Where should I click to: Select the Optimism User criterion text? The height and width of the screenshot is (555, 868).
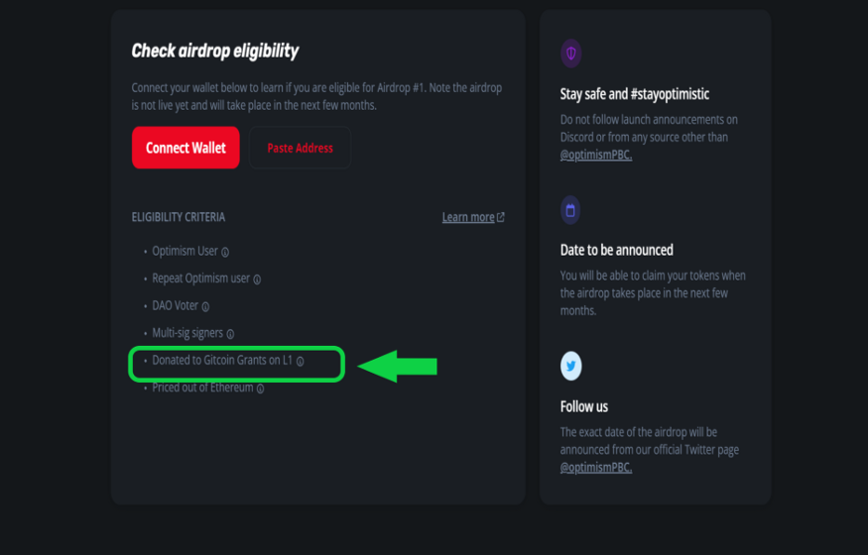[x=185, y=252]
